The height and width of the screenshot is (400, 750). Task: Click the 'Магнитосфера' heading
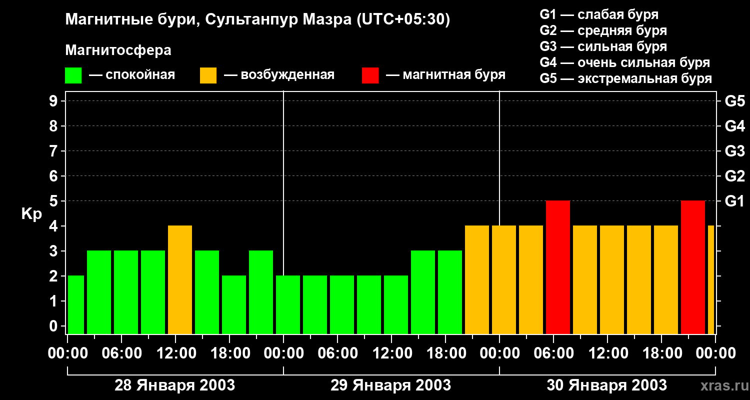118,50
